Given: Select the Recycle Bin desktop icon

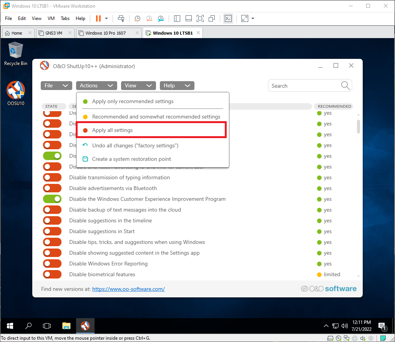Looking at the screenshot, I should click(x=16, y=54).
